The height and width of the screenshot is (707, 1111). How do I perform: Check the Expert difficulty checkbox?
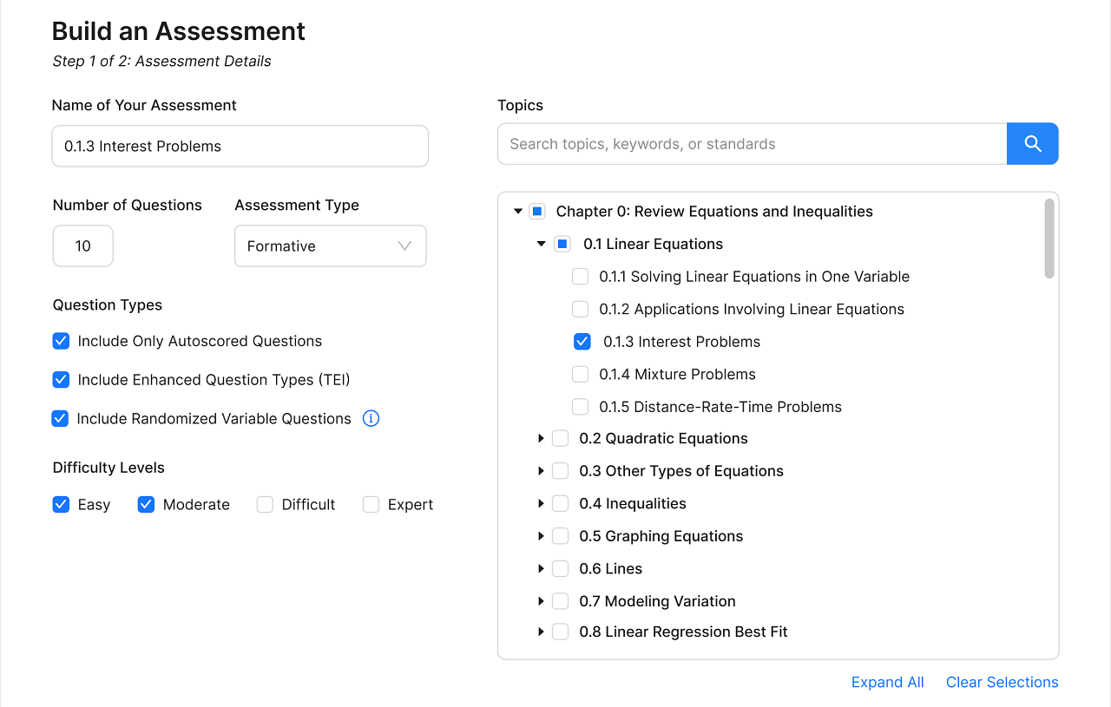[371, 504]
